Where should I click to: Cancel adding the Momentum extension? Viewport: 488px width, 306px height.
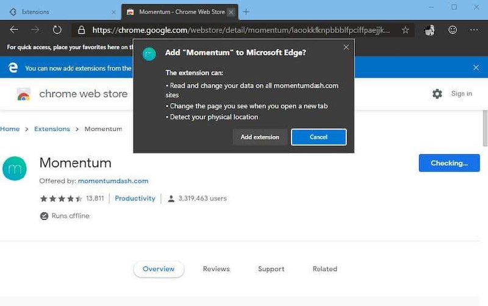(x=318, y=137)
